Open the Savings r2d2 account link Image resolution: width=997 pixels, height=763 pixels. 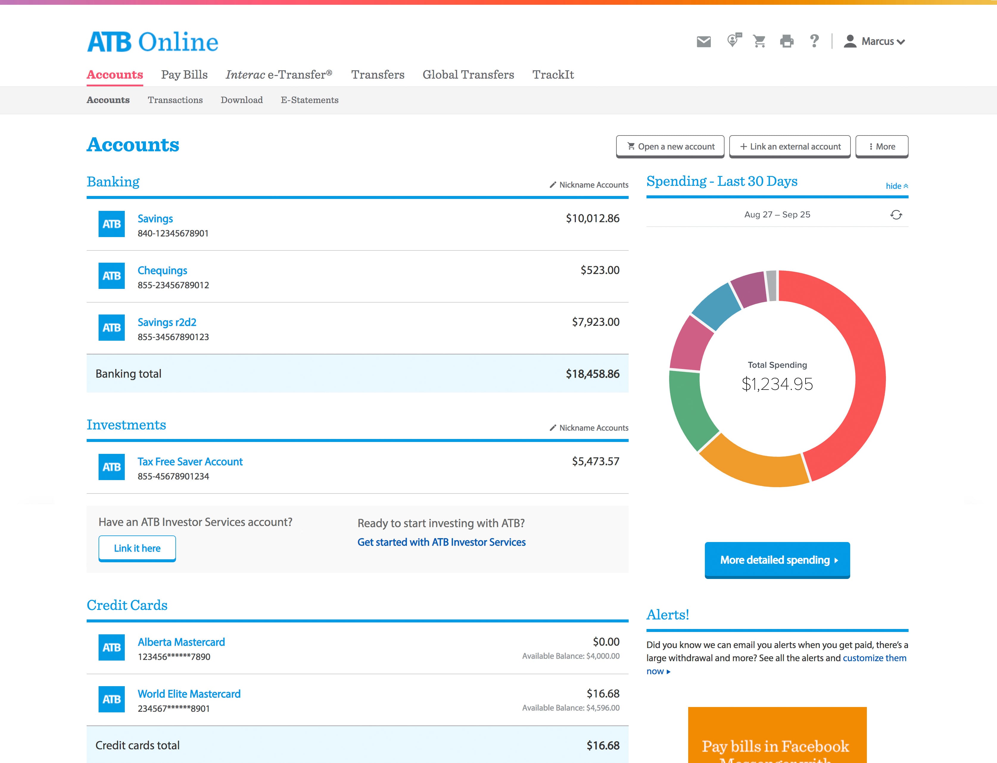[x=167, y=322]
